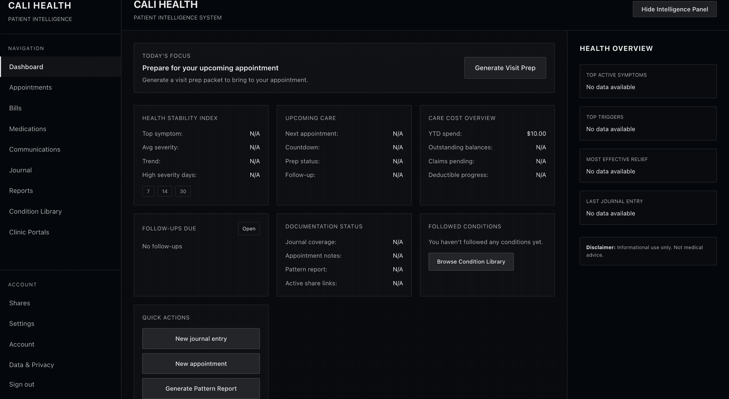
Task: Open Shares under Account
Action: coord(19,303)
